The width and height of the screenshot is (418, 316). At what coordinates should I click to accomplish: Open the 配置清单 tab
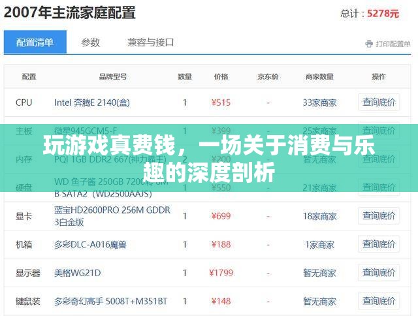click(x=35, y=42)
